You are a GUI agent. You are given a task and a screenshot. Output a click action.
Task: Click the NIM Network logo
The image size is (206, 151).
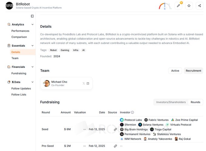[122, 139]
